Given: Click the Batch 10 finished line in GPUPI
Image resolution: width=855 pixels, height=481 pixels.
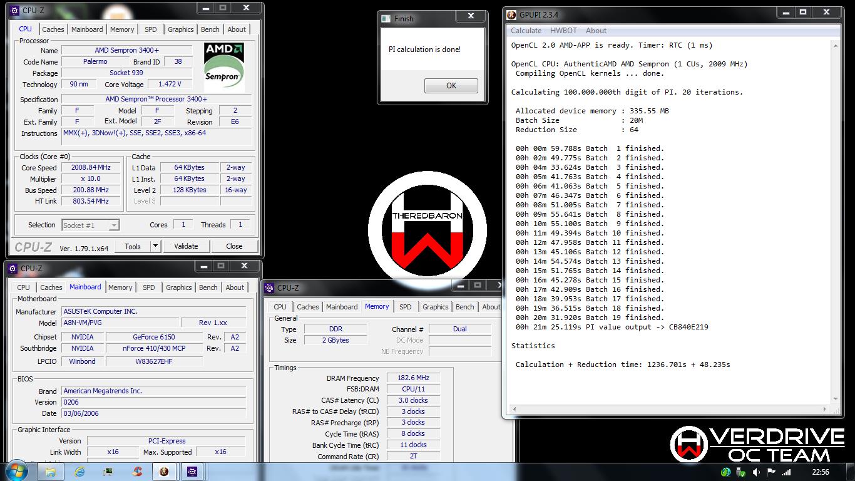Looking at the screenshot, I should (x=590, y=233).
